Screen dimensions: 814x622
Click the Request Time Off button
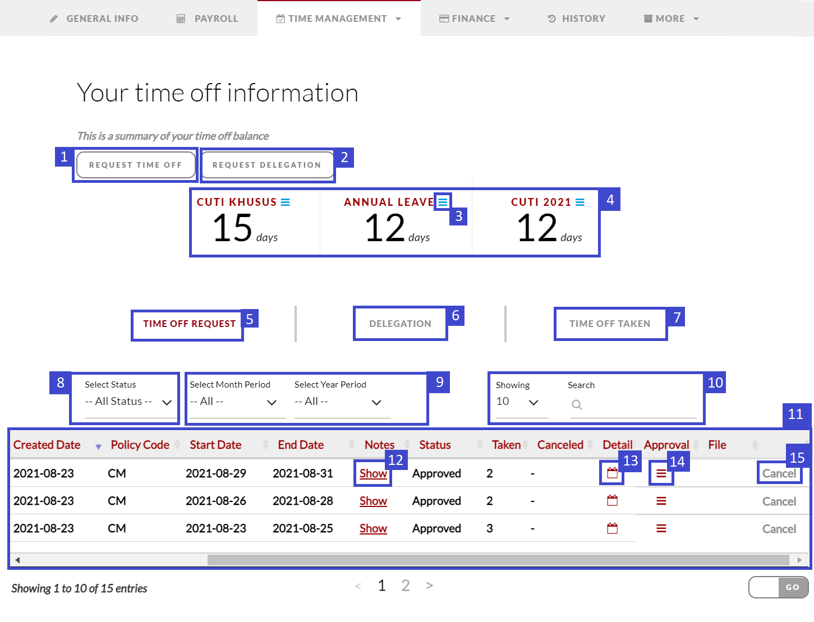point(135,165)
